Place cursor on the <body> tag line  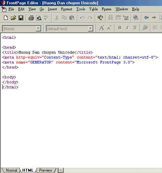[x=9, y=77]
